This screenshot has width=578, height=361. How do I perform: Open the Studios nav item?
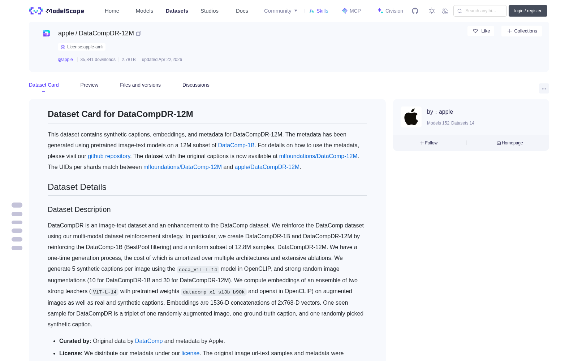(210, 11)
